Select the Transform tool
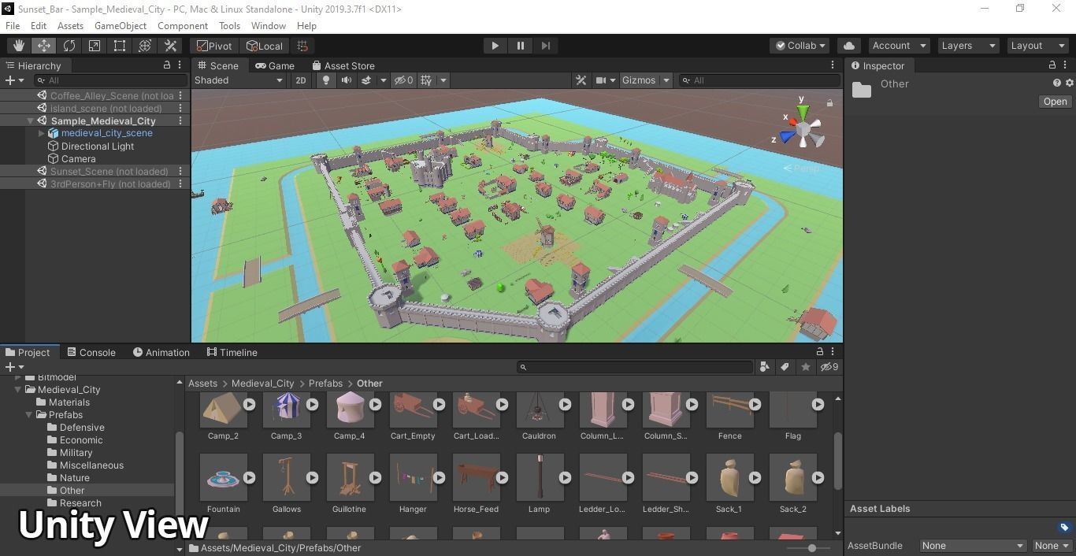The height and width of the screenshot is (556, 1076). [x=145, y=46]
